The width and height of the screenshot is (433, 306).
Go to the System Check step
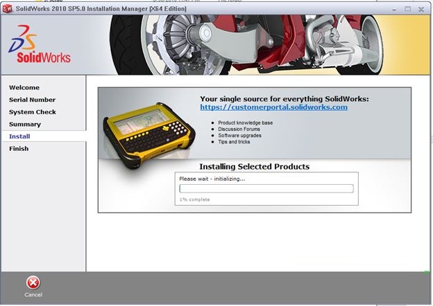[x=33, y=112]
